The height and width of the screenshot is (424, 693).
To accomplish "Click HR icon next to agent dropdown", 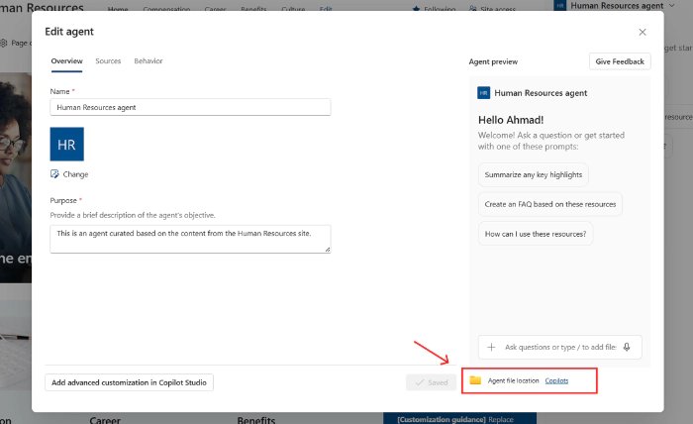I will point(560,5).
